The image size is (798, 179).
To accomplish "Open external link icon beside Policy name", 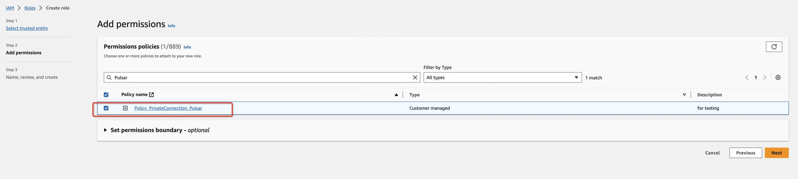I will [151, 95].
